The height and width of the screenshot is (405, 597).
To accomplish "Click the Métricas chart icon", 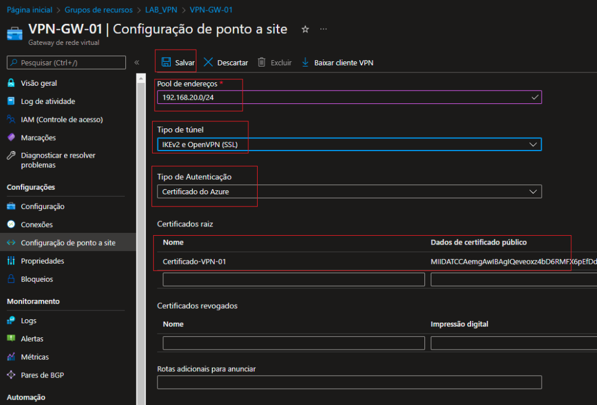I will pos(11,357).
